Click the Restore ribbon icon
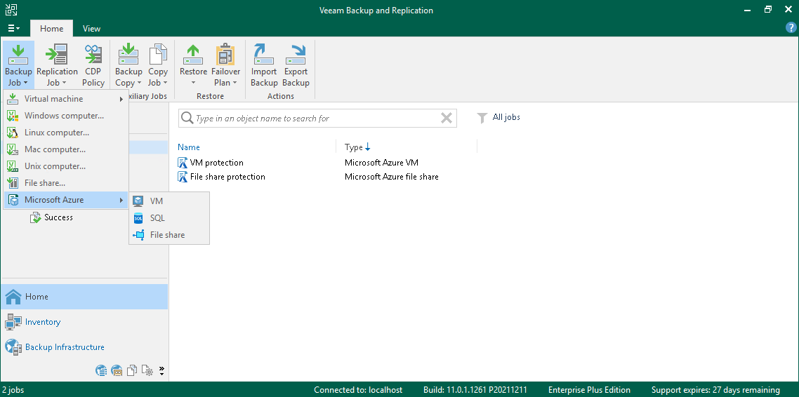 click(193, 55)
